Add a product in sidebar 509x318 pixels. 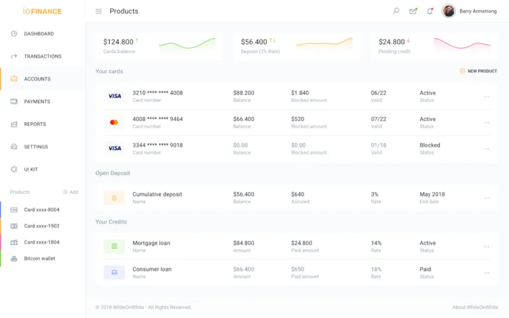coord(71,192)
